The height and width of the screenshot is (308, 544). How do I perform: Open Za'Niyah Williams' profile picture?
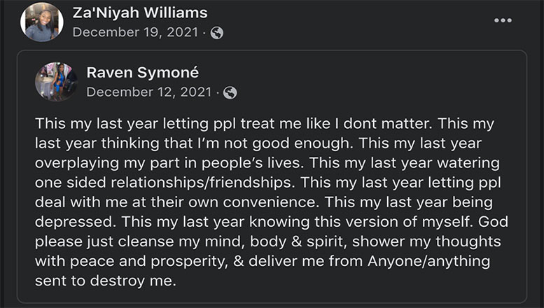(x=42, y=22)
